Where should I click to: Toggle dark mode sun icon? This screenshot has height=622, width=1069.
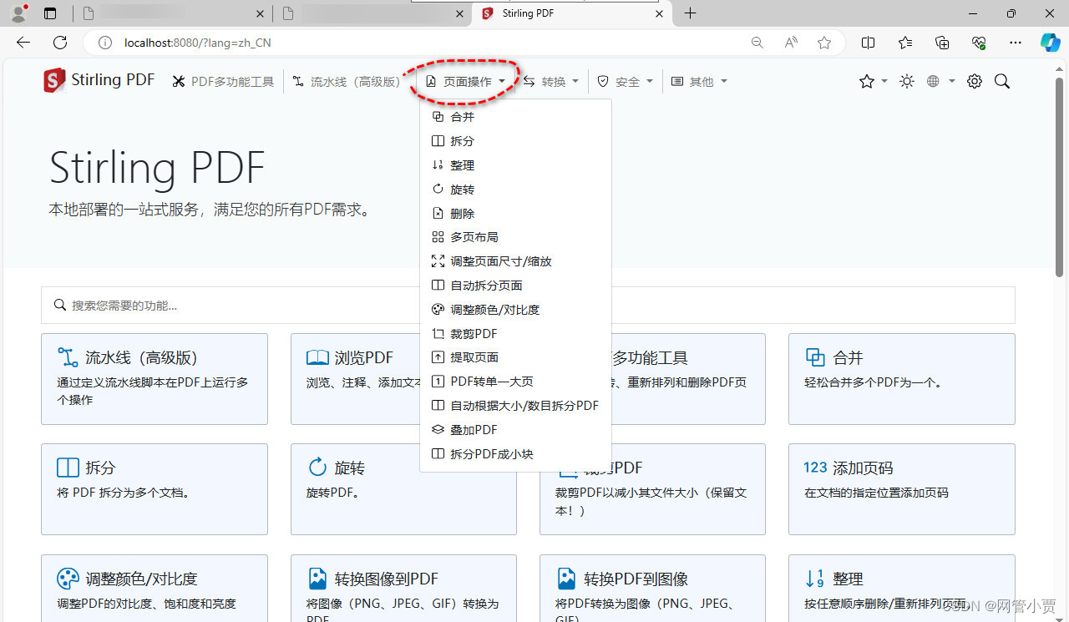(x=907, y=81)
